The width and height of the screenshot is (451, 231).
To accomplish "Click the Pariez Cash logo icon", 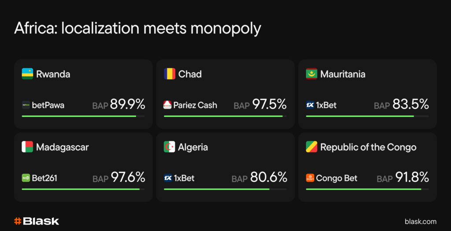I will 168,105.
